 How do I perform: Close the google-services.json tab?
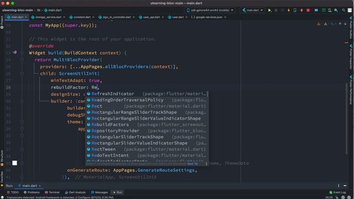point(225,17)
